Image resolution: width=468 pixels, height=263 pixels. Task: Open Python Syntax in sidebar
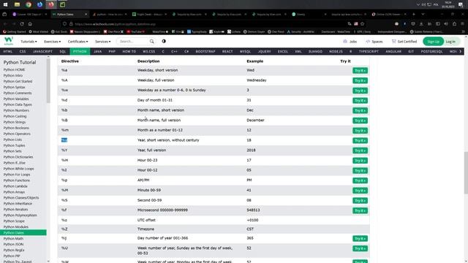tap(14, 87)
